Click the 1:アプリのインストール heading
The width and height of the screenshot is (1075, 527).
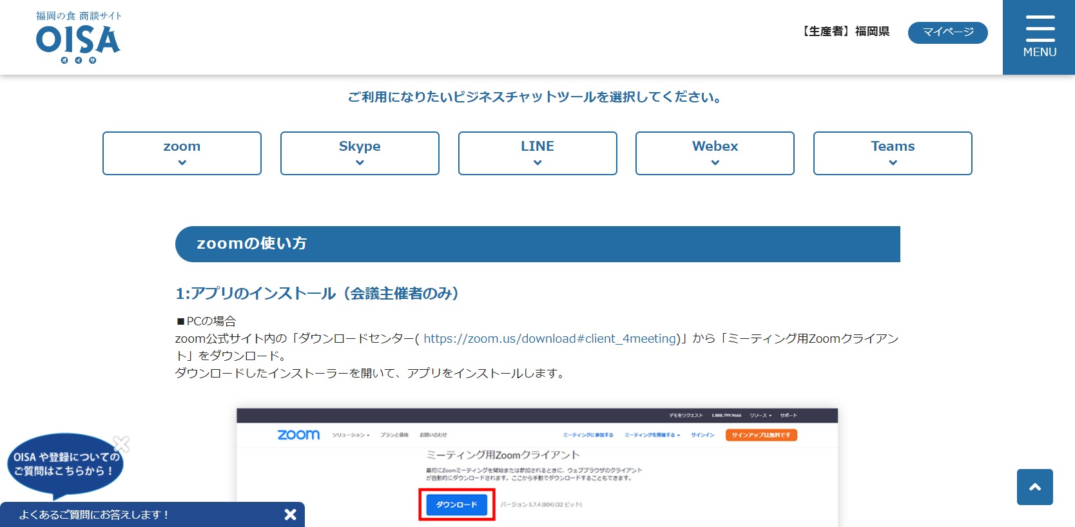(317, 294)
